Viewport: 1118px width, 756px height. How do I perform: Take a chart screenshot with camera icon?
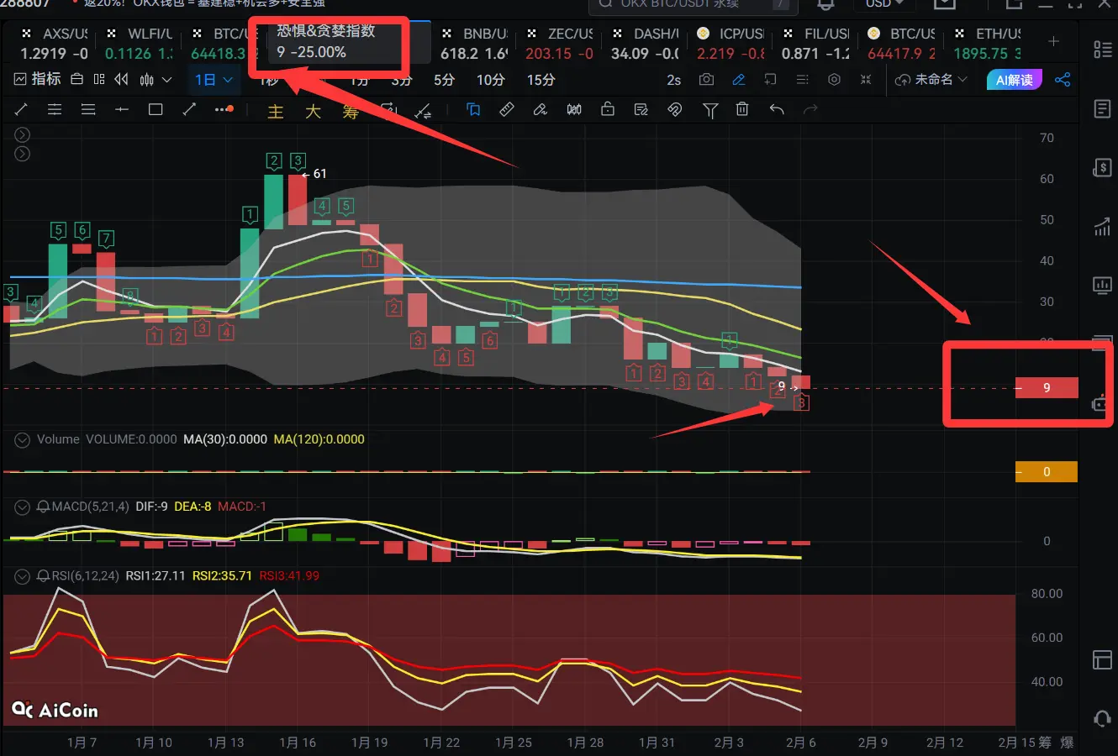(706, 80)
